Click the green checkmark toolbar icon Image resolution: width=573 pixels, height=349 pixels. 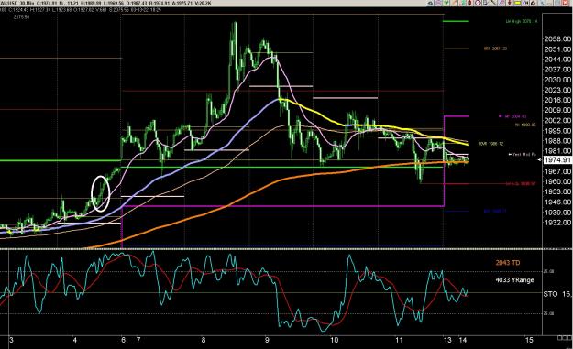pyautogui.click(x=446, y=3)
